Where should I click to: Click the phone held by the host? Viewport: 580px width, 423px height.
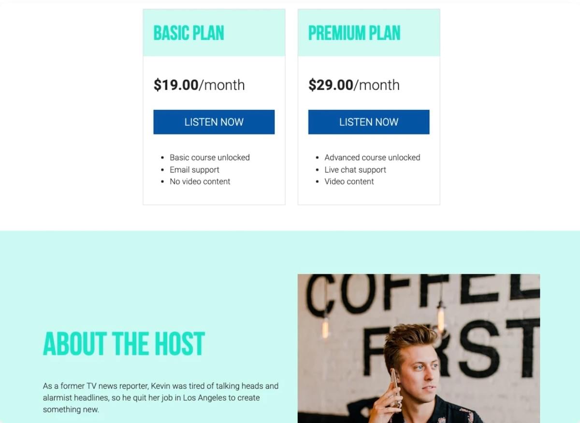pos(395,385)
